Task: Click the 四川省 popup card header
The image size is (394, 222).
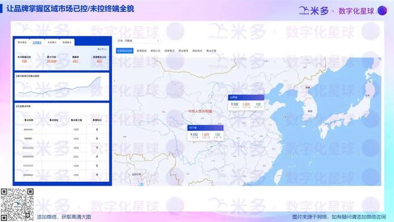Action: click(205, 128)
